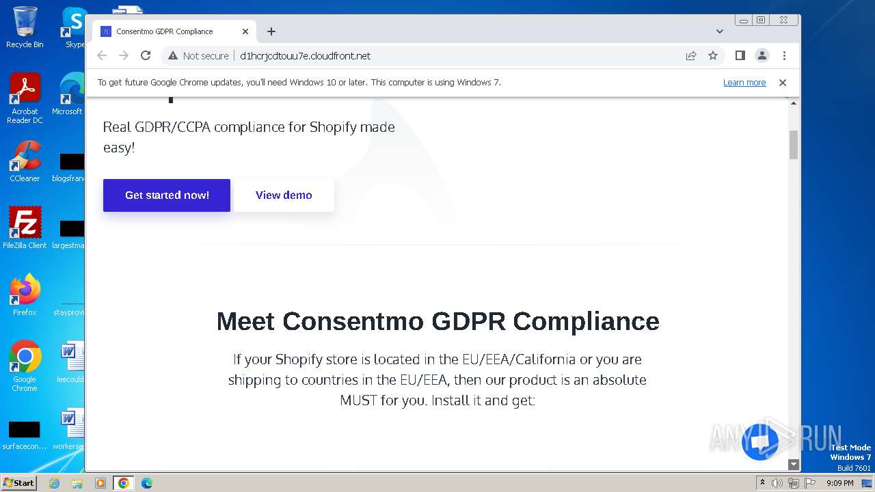This screenshot has width=875, height=492.
Task: Show hidden system tray icons
Action: click(763, 483)
